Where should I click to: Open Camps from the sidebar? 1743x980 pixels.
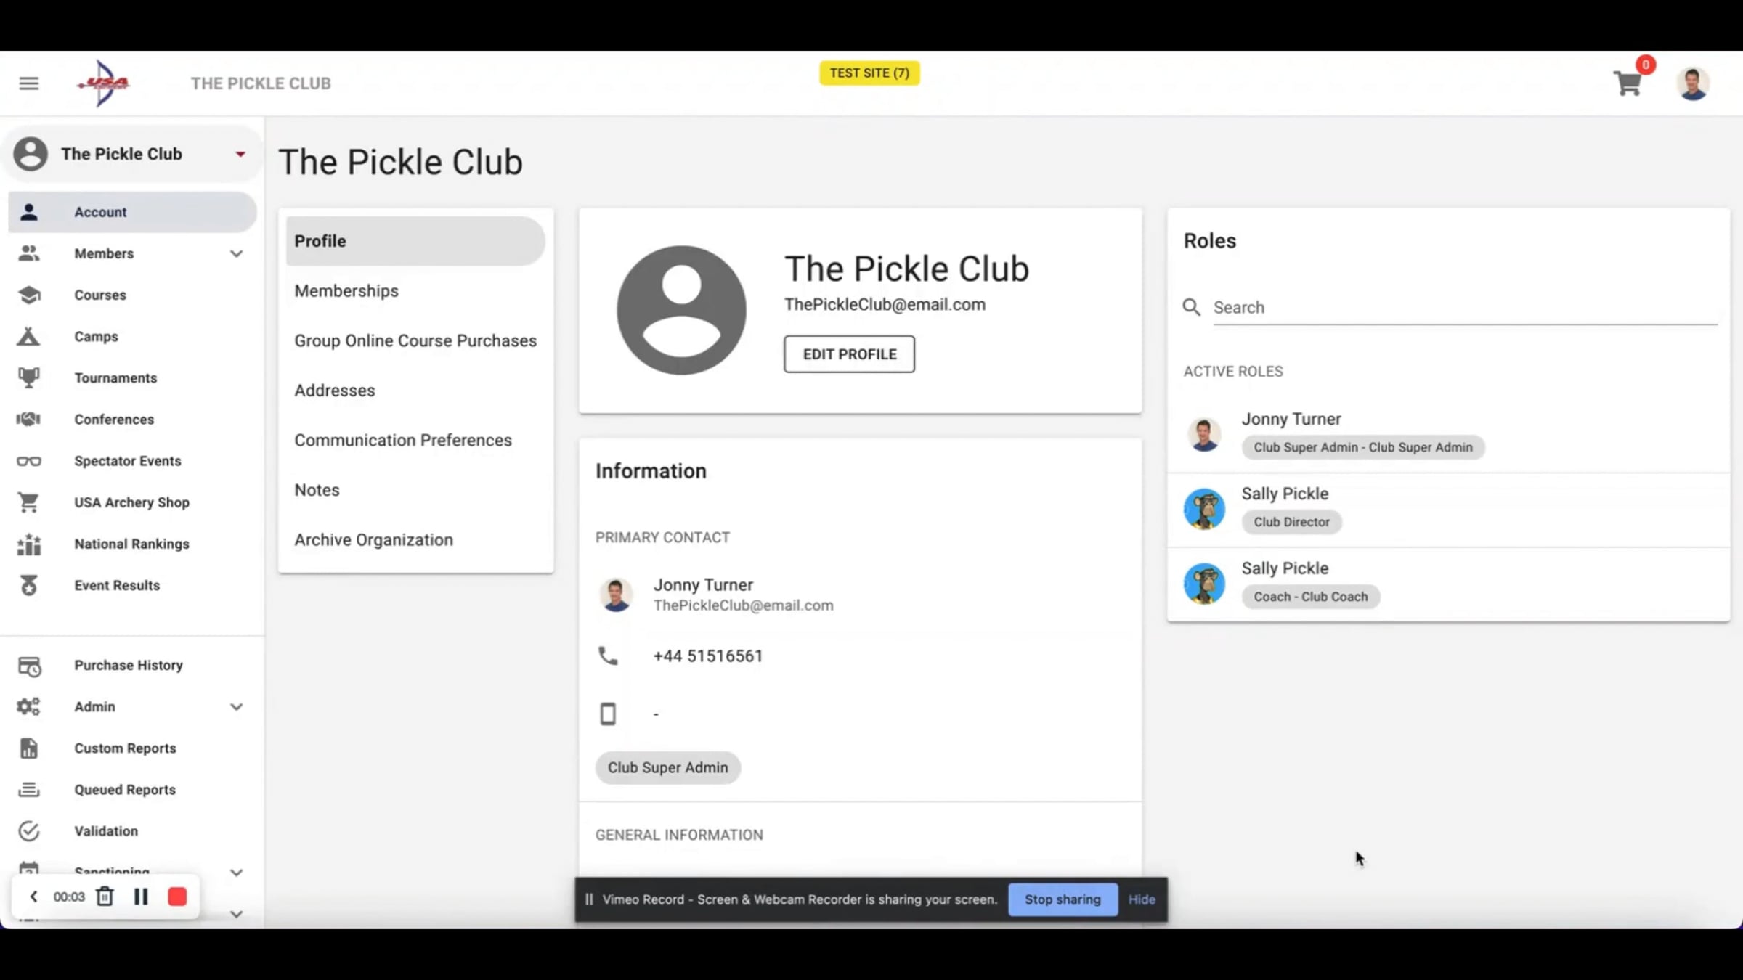[x=96, y=336]
